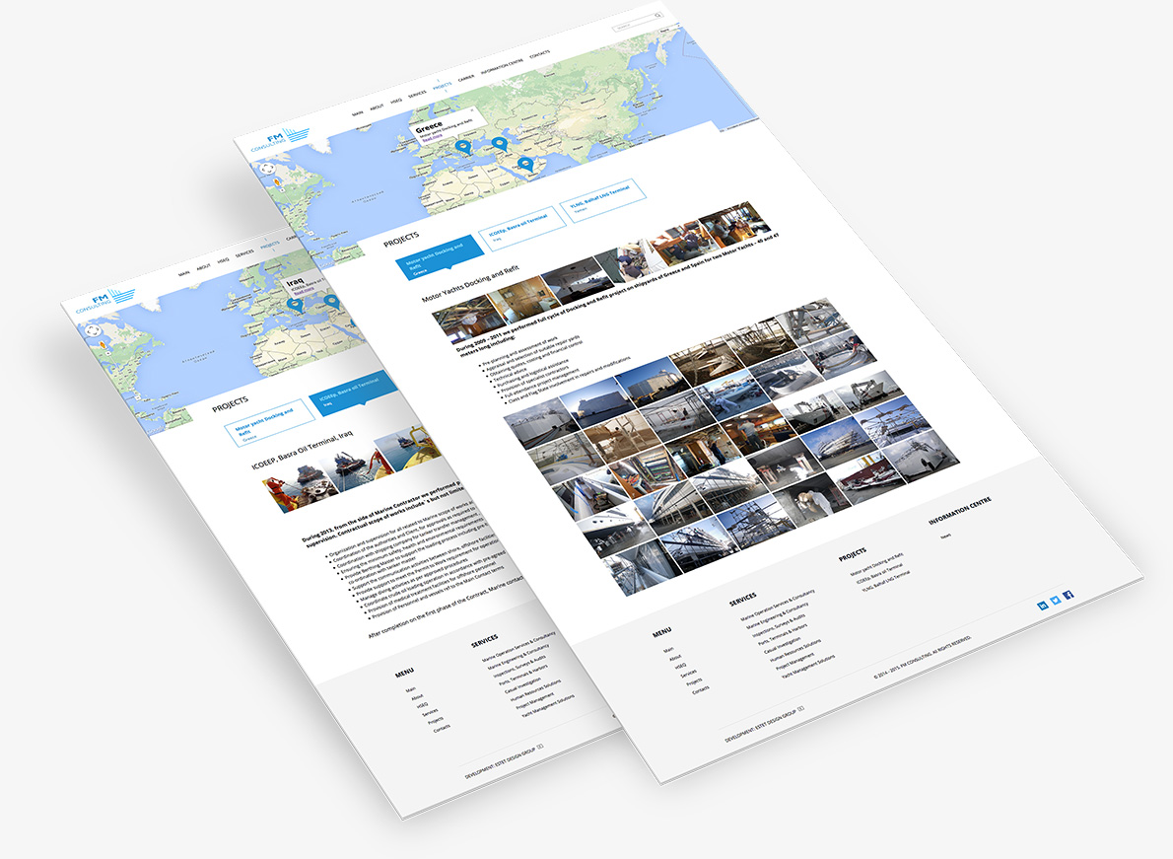Open SERVICES in the Greece page navigation
Viewport: 1173px width, 859px height.
point(417,94)
